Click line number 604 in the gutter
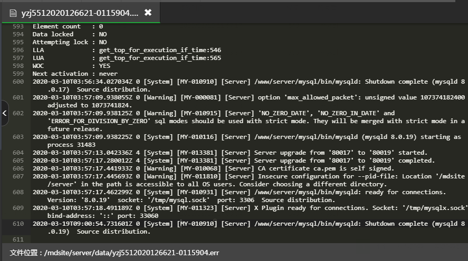 [x=18, y=153]
